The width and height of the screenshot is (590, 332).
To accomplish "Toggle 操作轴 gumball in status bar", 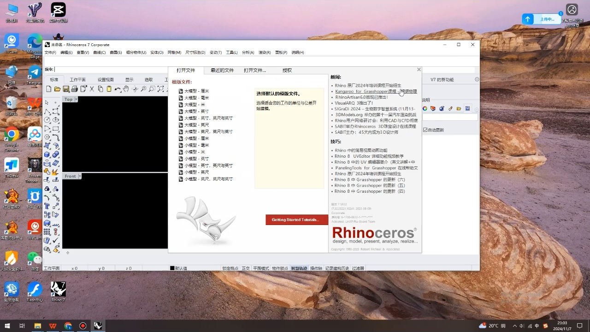I will coord(316,268).
